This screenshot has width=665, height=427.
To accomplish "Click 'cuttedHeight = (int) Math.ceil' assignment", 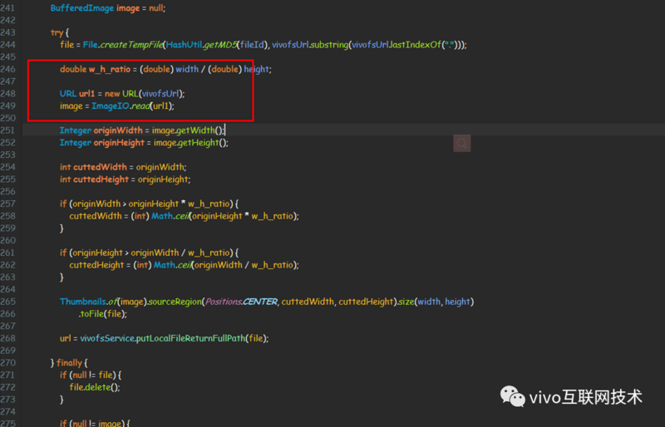I will pyautogui.click(x=131, y=265).
